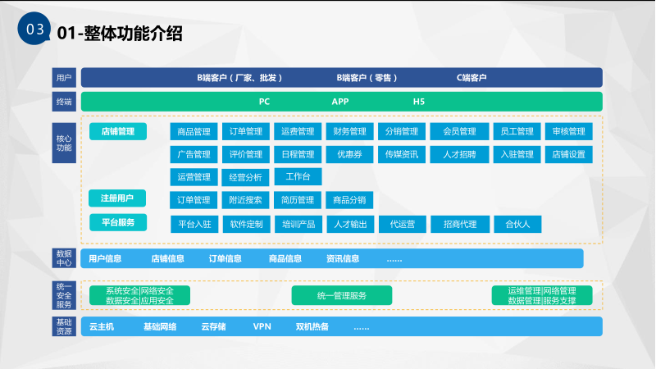Click the 简历管理 box
The height and width of the screenshot is (369, 656).
298,200
